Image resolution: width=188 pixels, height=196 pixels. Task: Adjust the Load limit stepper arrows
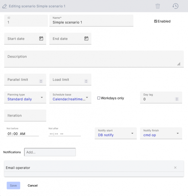tap(86, 81)
